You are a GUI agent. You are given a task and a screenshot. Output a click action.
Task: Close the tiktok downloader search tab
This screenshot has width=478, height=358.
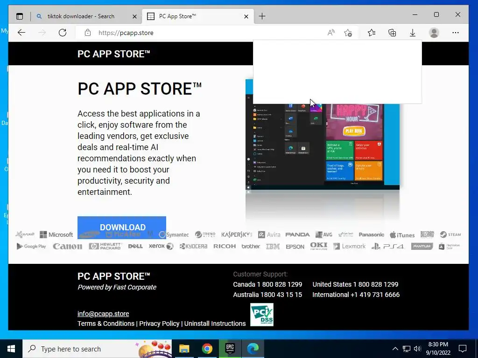(x=134, y=16)
